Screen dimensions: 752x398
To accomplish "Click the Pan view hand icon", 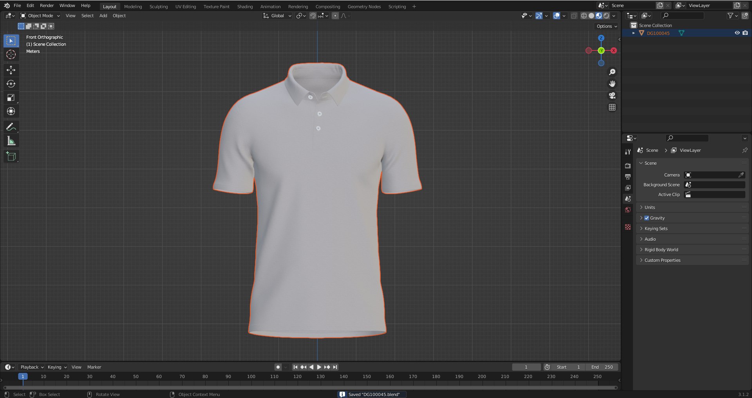I will pos(612,84).
